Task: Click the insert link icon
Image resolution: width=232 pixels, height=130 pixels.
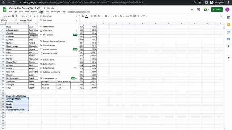Action: 127,16
